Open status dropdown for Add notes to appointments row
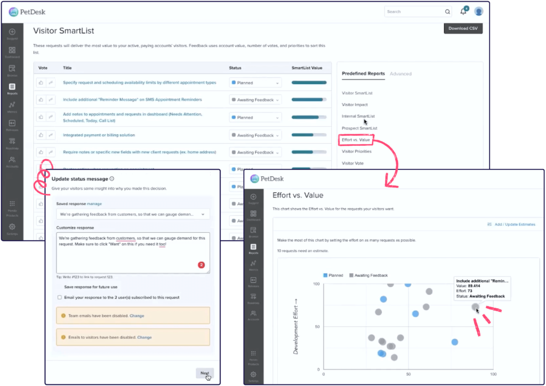This screenshot has height=386, width=546. 255,118
